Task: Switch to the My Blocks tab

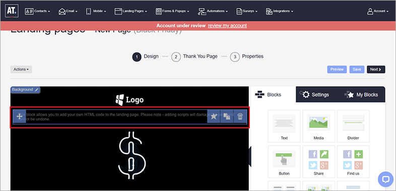Action: tap(361, 94)
